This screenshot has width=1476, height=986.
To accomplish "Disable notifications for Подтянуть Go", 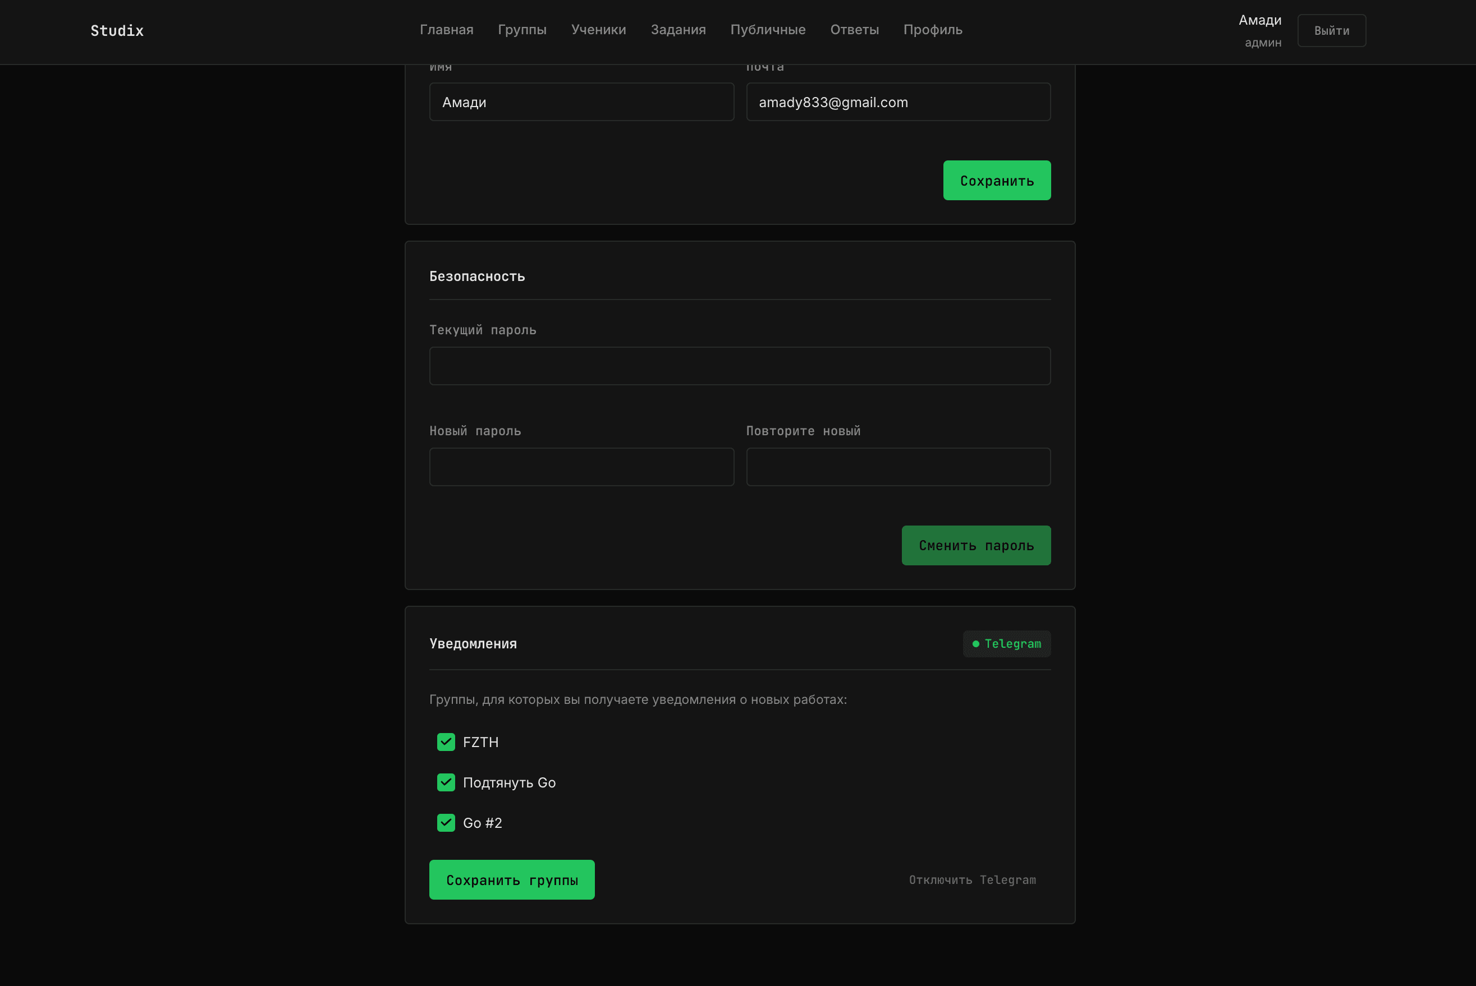I will [446, 782].
